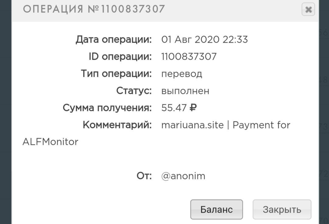Click the Статус label
The width and height of the screenshot is (329, 224).
pyautogui.click(x=134, y=91)
